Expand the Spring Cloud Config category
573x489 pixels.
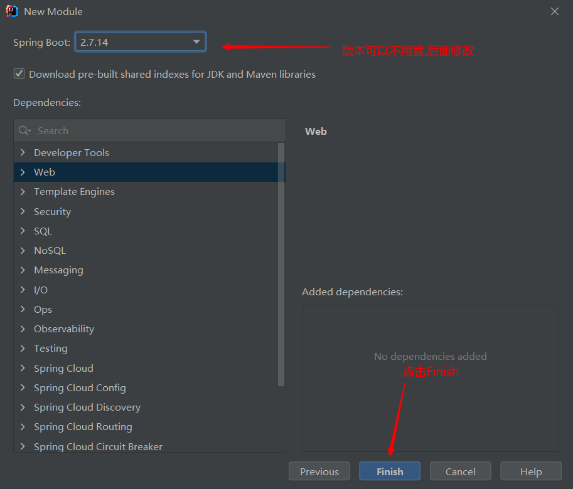(23, 387)
